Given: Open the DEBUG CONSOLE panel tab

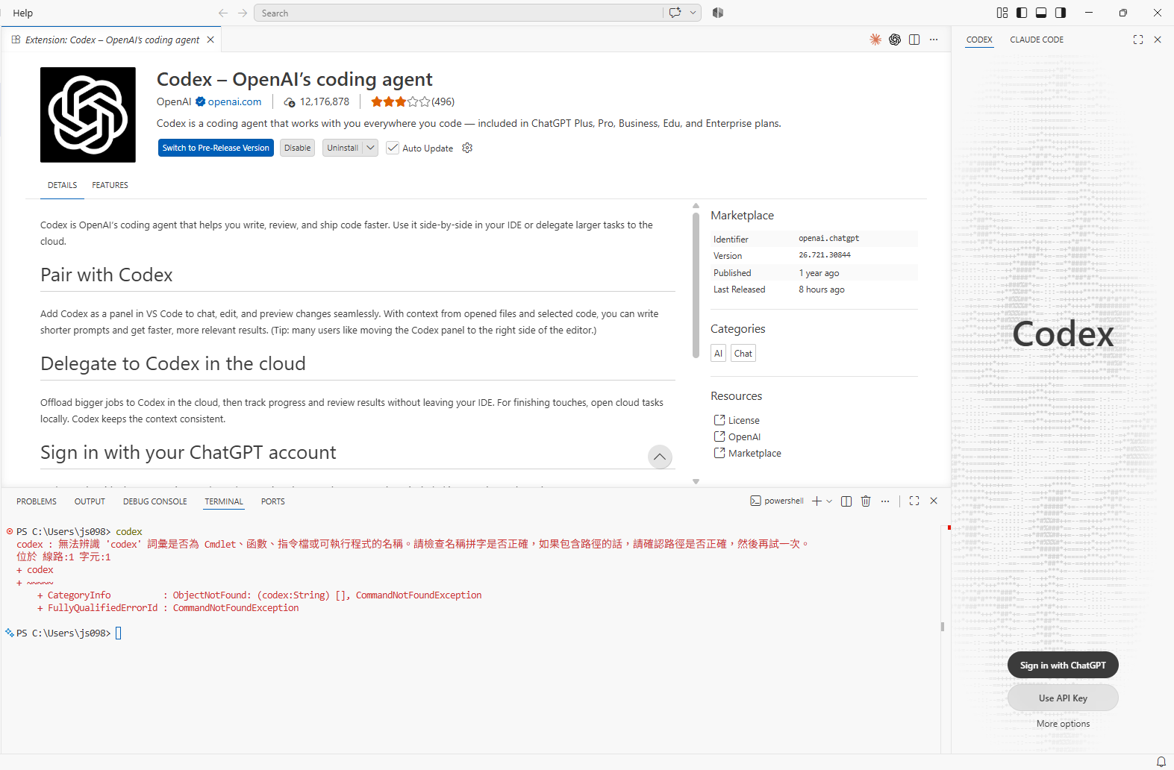Looking at the screenshot, I should (155, 501).
